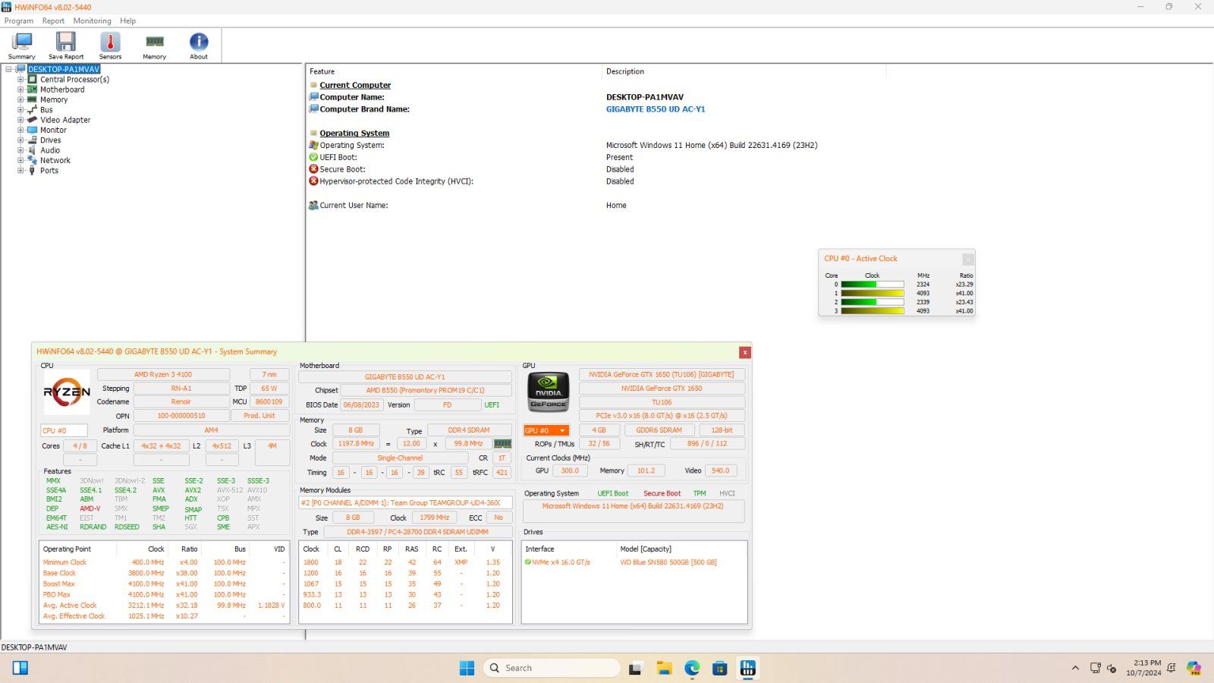Image resolution: width=1214 pixels, height=683 pixels.
Task: Open Copilot from the system tray
Action: [1194, 668]
